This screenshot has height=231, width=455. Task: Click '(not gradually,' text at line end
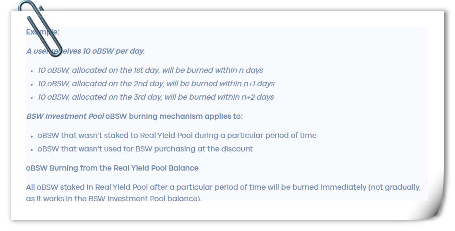pos(395,187)
